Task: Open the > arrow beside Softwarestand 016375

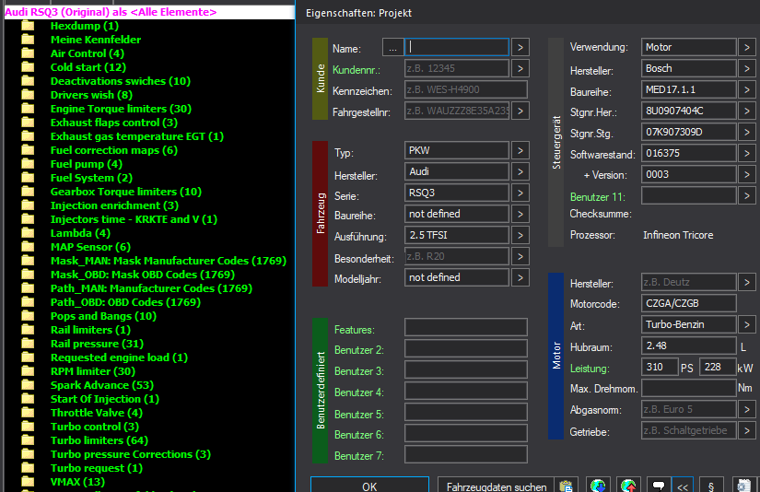Action: pyautogui.click(x=747, y=154)
